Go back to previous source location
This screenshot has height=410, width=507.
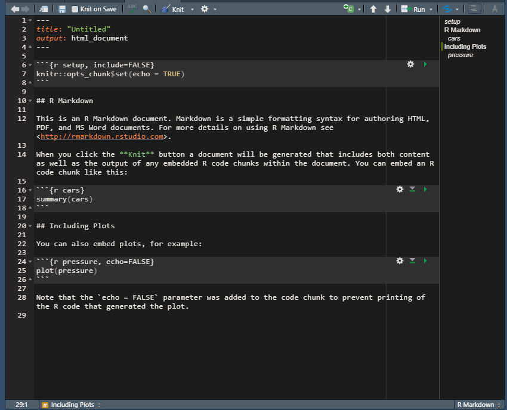tap(15, 9)
